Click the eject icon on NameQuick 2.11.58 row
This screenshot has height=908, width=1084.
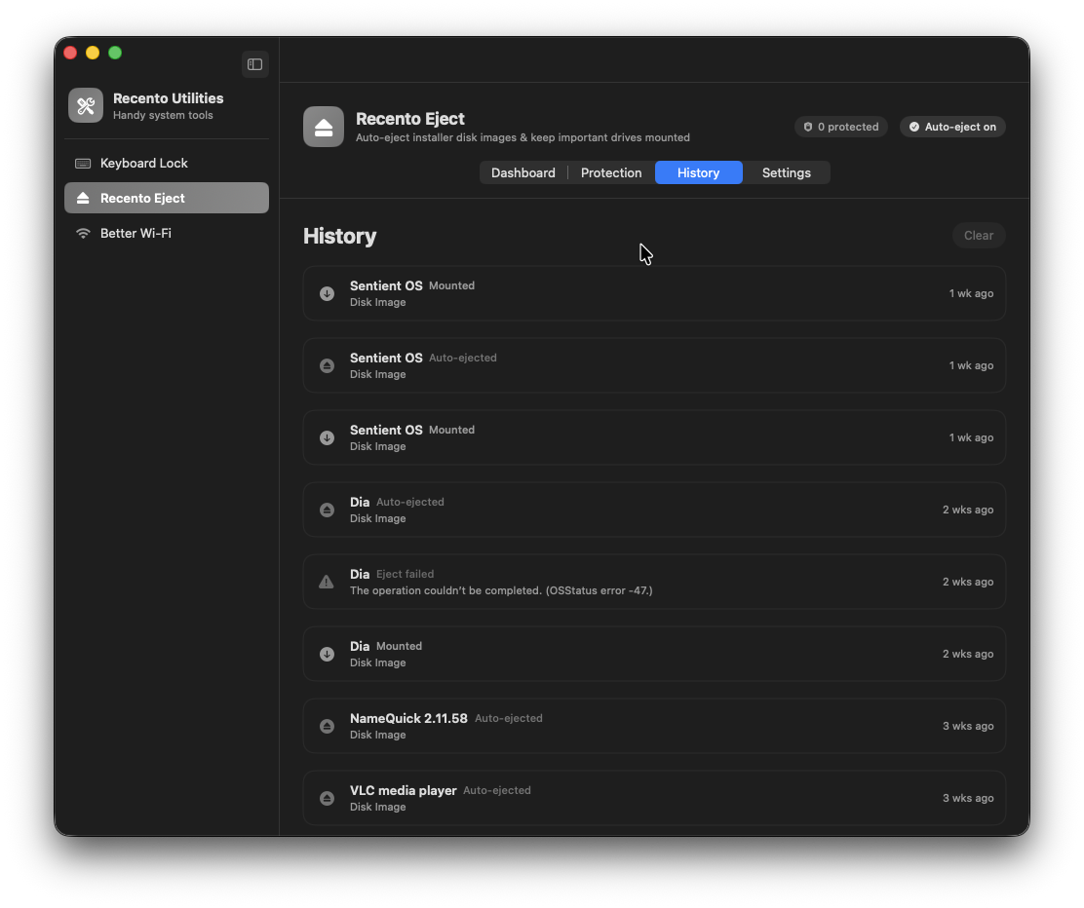click(x=327, y=726)
